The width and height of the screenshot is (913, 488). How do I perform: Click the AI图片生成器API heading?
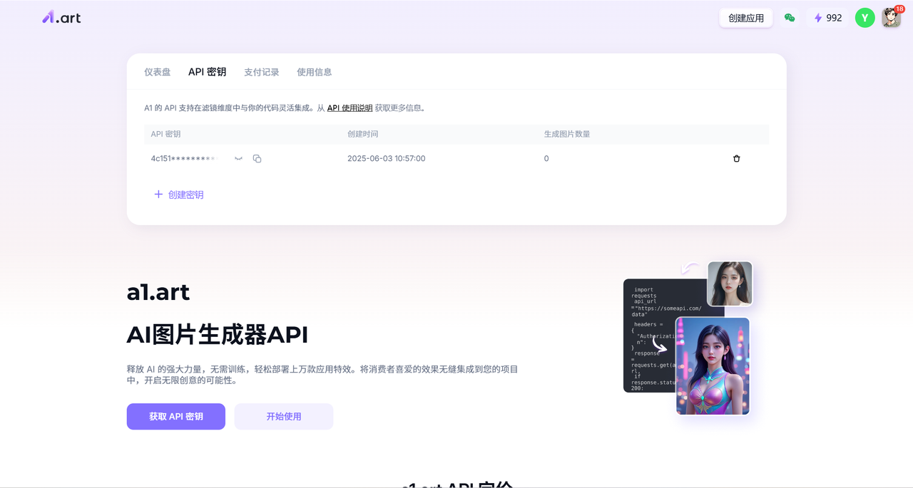pyautogui.click(x=218, y=334)
